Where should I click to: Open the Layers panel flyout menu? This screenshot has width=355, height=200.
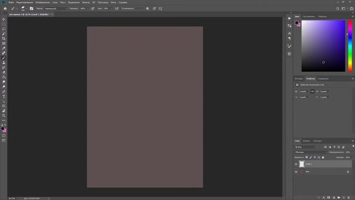click(x=353, y=141)
